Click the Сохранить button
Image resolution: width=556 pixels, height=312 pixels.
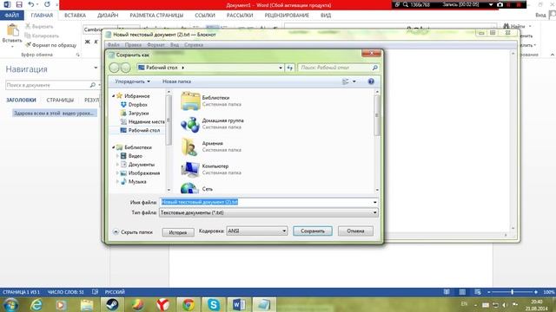[313, 231]
